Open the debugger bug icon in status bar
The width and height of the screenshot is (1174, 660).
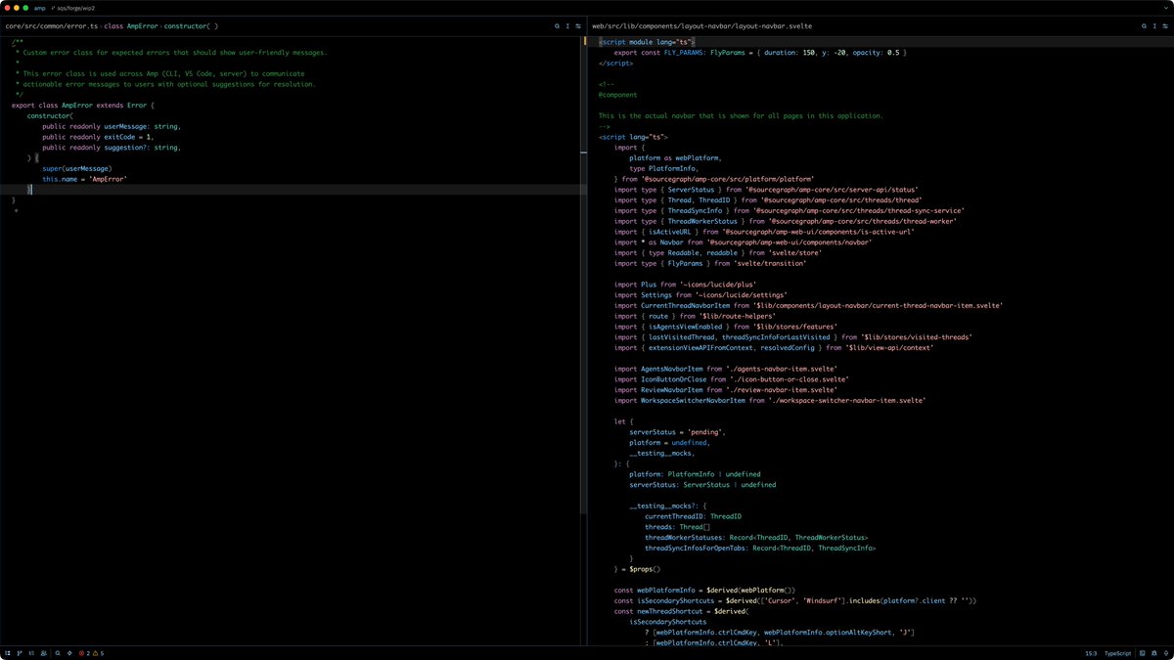coord(1154,653)
